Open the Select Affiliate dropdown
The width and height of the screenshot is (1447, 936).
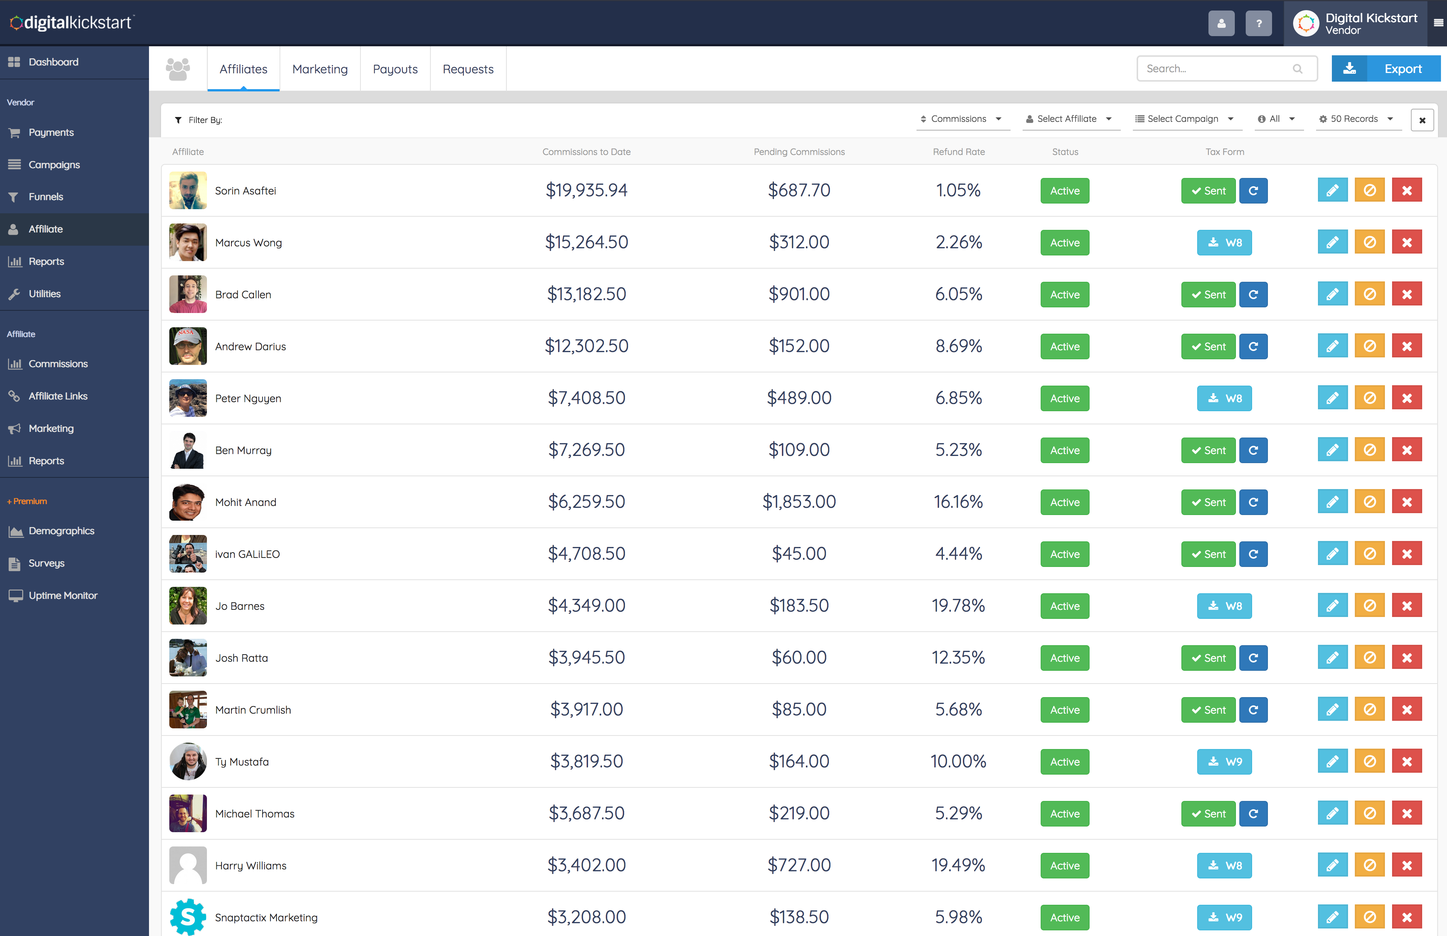click(x=1070, y=119)
